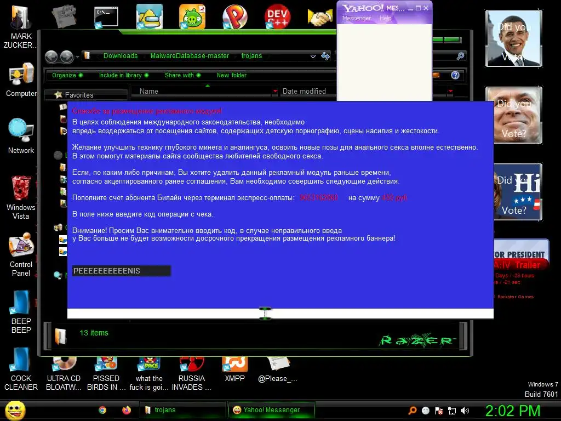Open the network tray icon
This screenshot has height=421, width=561.
click(x=452, y=411)
